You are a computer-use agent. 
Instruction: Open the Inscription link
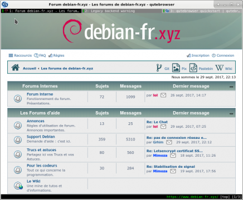click(x=201, y=56)
